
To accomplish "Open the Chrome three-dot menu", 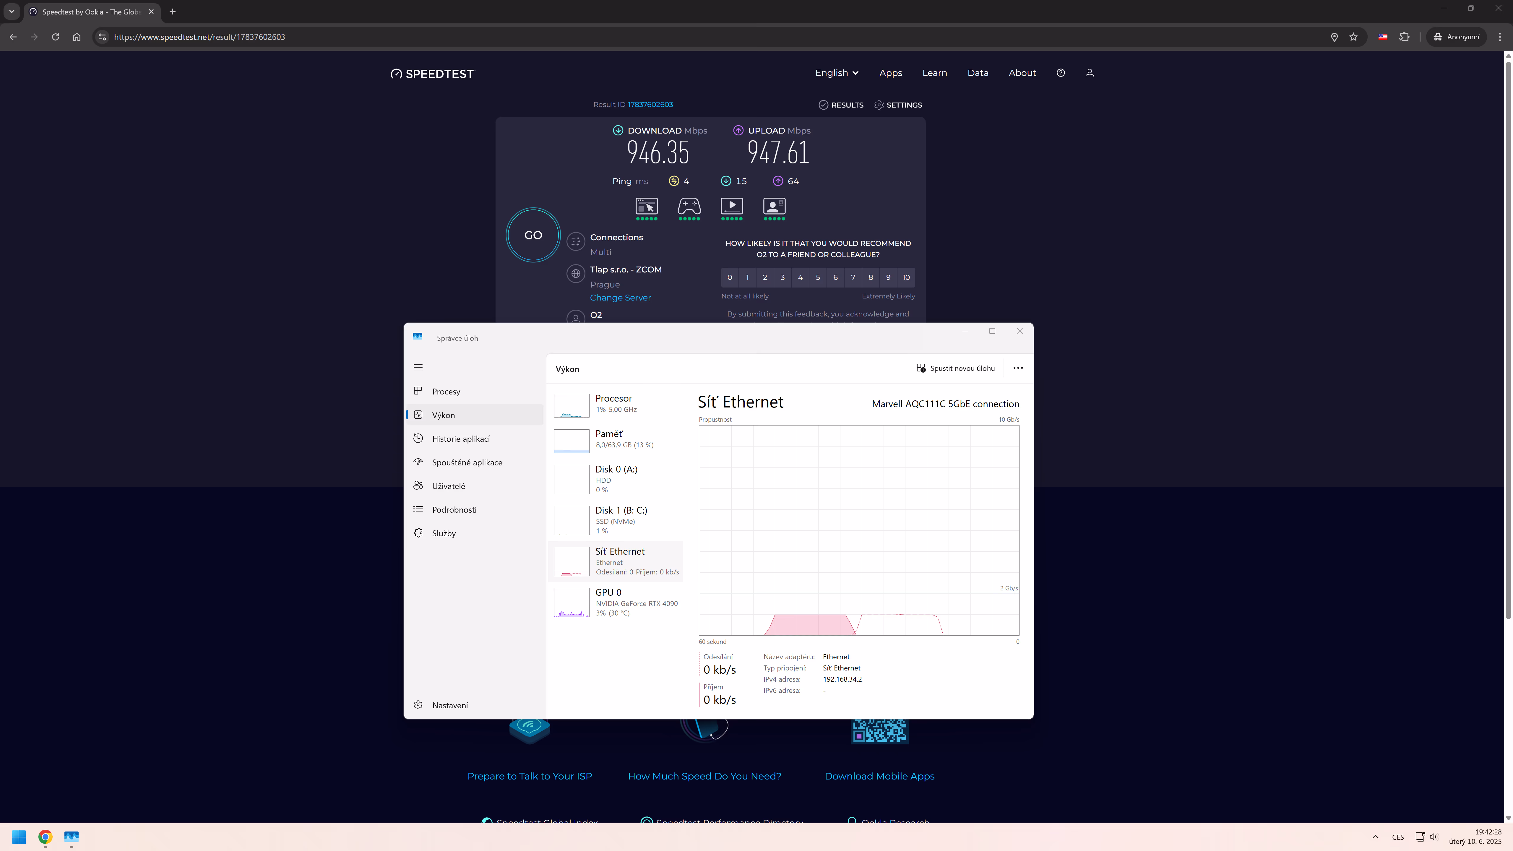I will (x=1499, y=37).
